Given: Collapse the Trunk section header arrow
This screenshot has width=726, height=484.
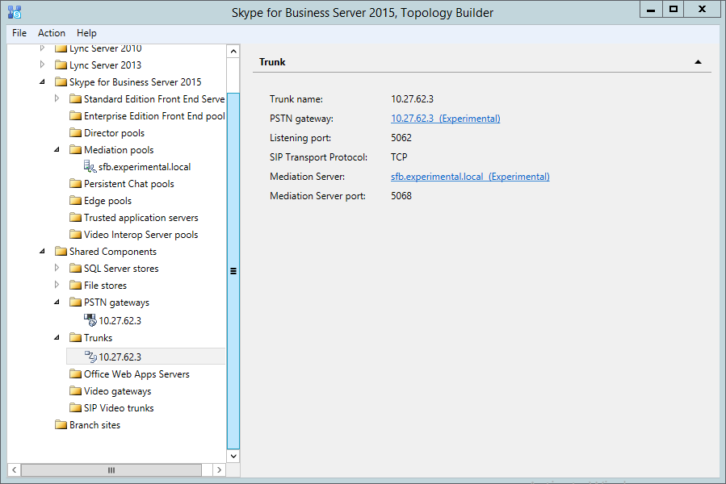Looking at the screenshot, I should coord(698,62).
